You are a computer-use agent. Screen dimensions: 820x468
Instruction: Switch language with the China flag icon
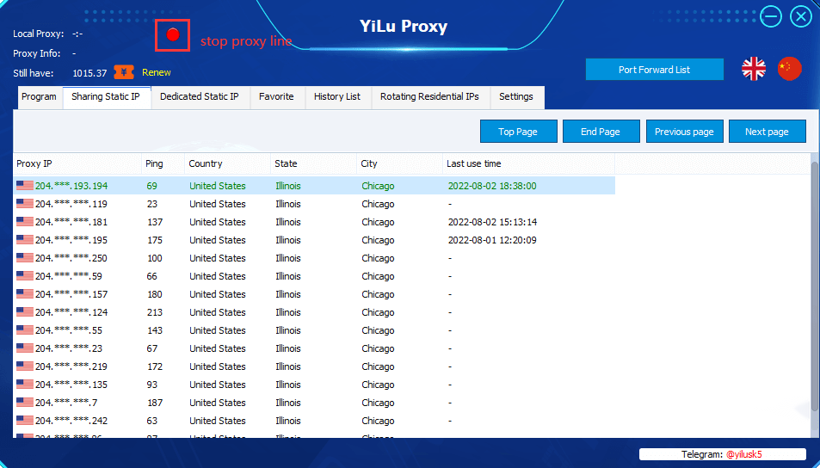pos(789,69)
